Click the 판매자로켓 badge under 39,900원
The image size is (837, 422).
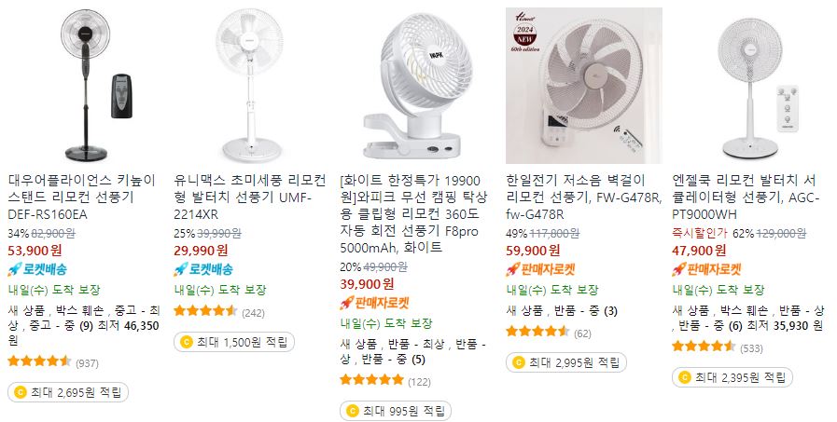[x=374, y=304]
